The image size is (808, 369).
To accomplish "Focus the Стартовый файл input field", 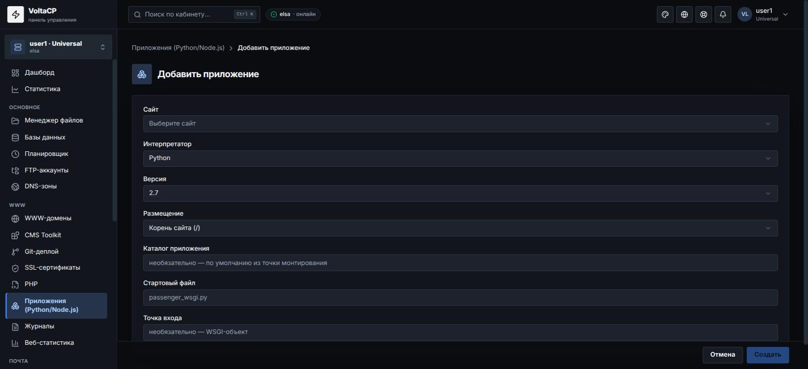I will point(460,297).
